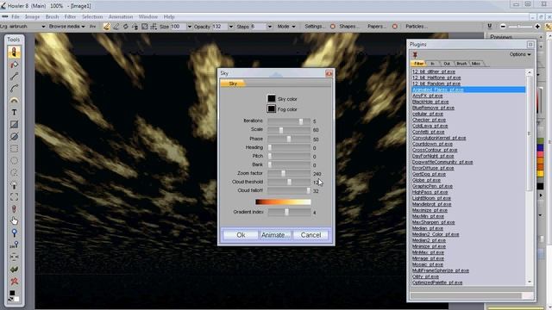The height and width of the screenshot is (310, 552).
Task: Click the Plugins list scroll-down arrow
Action: click(x=529, y=282)
